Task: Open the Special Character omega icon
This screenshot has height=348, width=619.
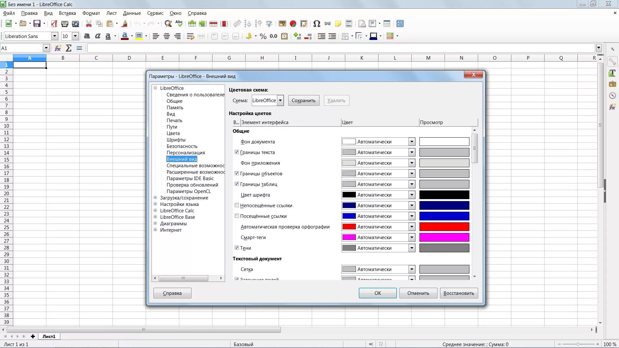Action: coord(317,24)
